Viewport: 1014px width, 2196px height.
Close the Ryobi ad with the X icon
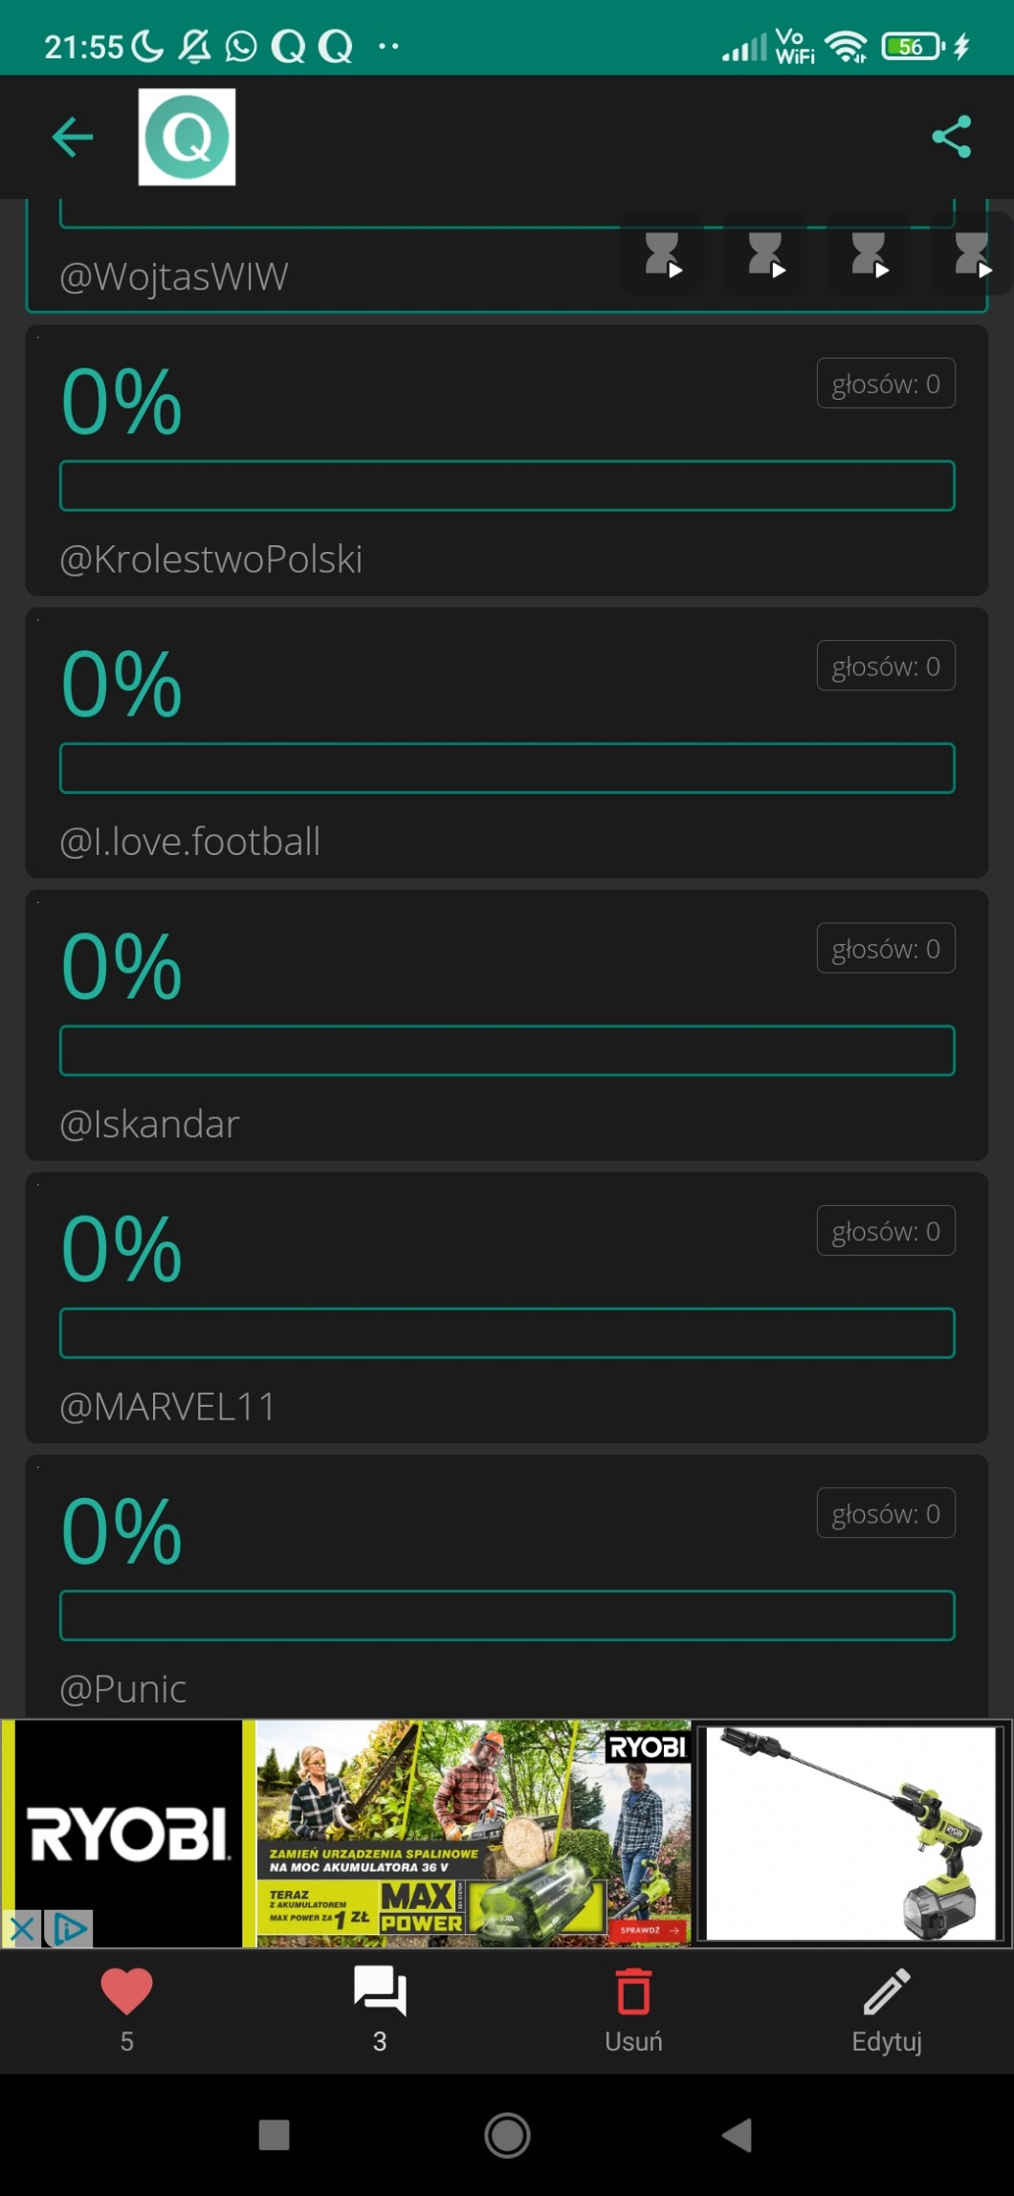(x=22, y=1928)
